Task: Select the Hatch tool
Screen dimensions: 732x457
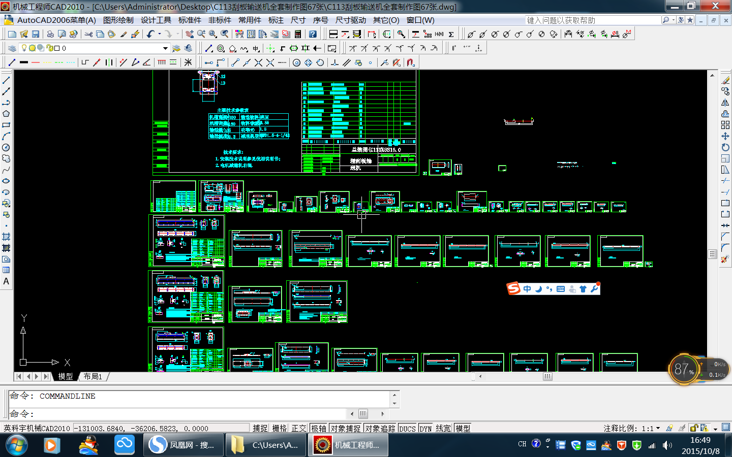Action: (6, 237)
